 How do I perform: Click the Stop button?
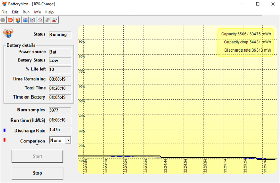pos(37,173)
